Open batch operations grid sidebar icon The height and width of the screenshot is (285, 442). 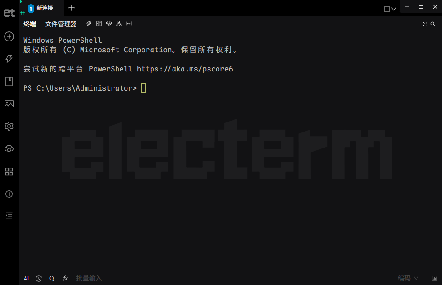9,172
